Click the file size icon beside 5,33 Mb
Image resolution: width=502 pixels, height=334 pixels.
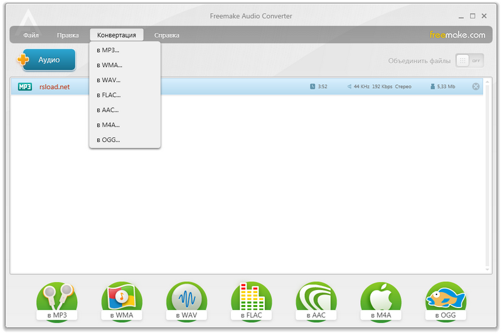click(432, 87)
